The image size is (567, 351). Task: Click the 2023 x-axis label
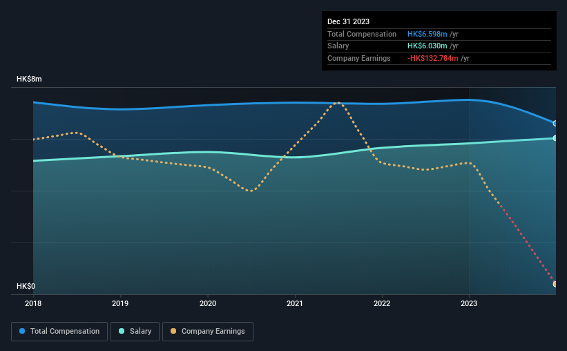tap(469, 303)
